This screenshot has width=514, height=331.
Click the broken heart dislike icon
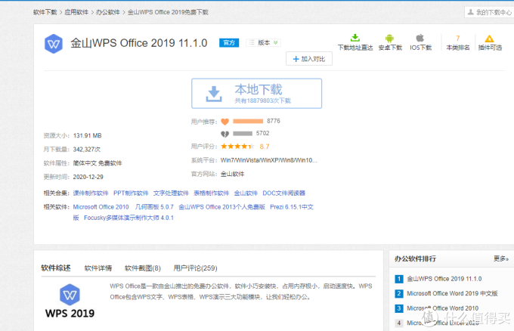pos(224,134)
